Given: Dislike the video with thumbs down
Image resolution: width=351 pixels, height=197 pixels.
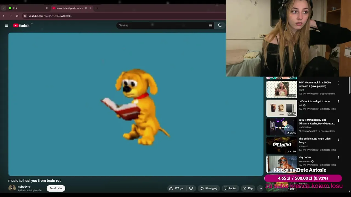Looking at the screenshot, I should [x=191, y=188].
